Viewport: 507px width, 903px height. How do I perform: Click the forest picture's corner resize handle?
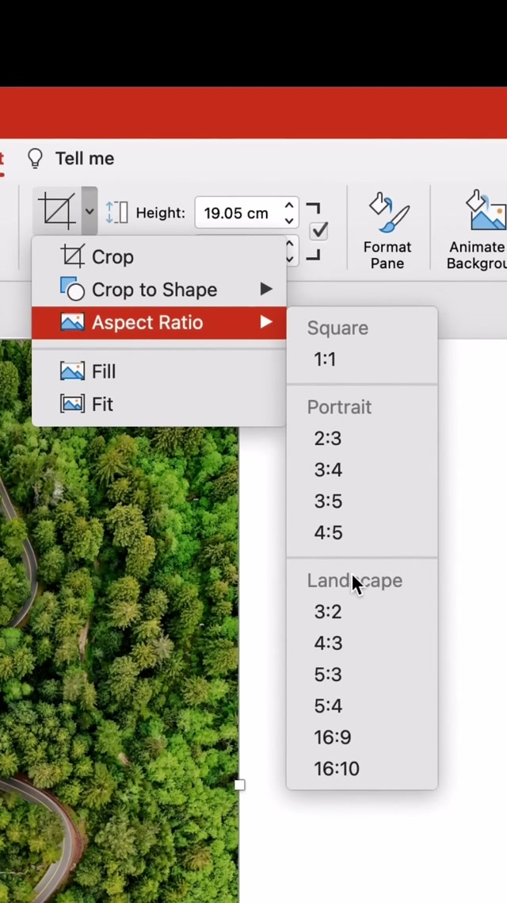coord(239,785)
